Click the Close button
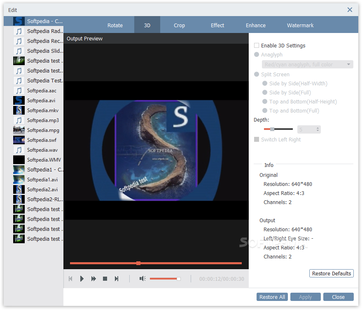 (338, 297)
